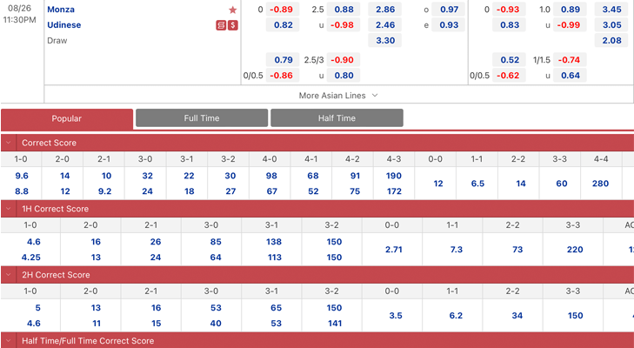Select first-half handicap odds -0.93
The height and width of the screenshot is (348, 634).
[x=509, y=10]
